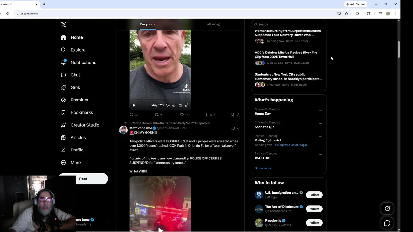Open Chrome extensions puzzle icon

[x=357, y=14]
